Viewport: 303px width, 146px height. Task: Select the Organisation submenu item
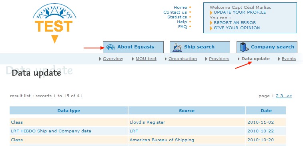coord(183,59)
